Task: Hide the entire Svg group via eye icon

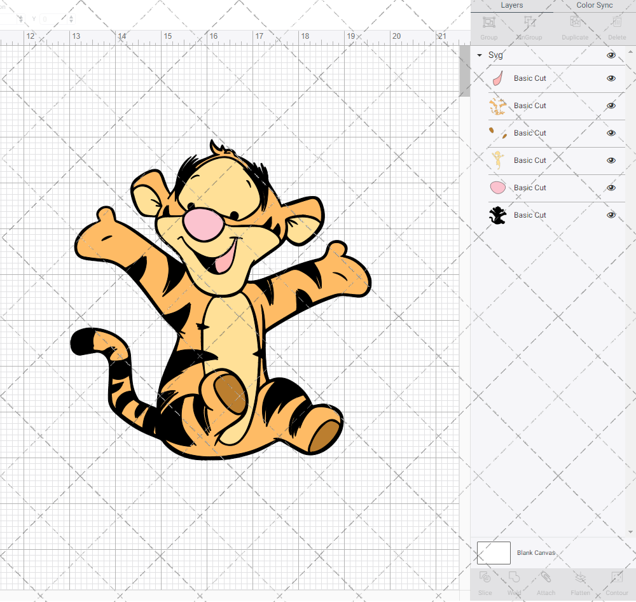Action: [x=611, y=55]
